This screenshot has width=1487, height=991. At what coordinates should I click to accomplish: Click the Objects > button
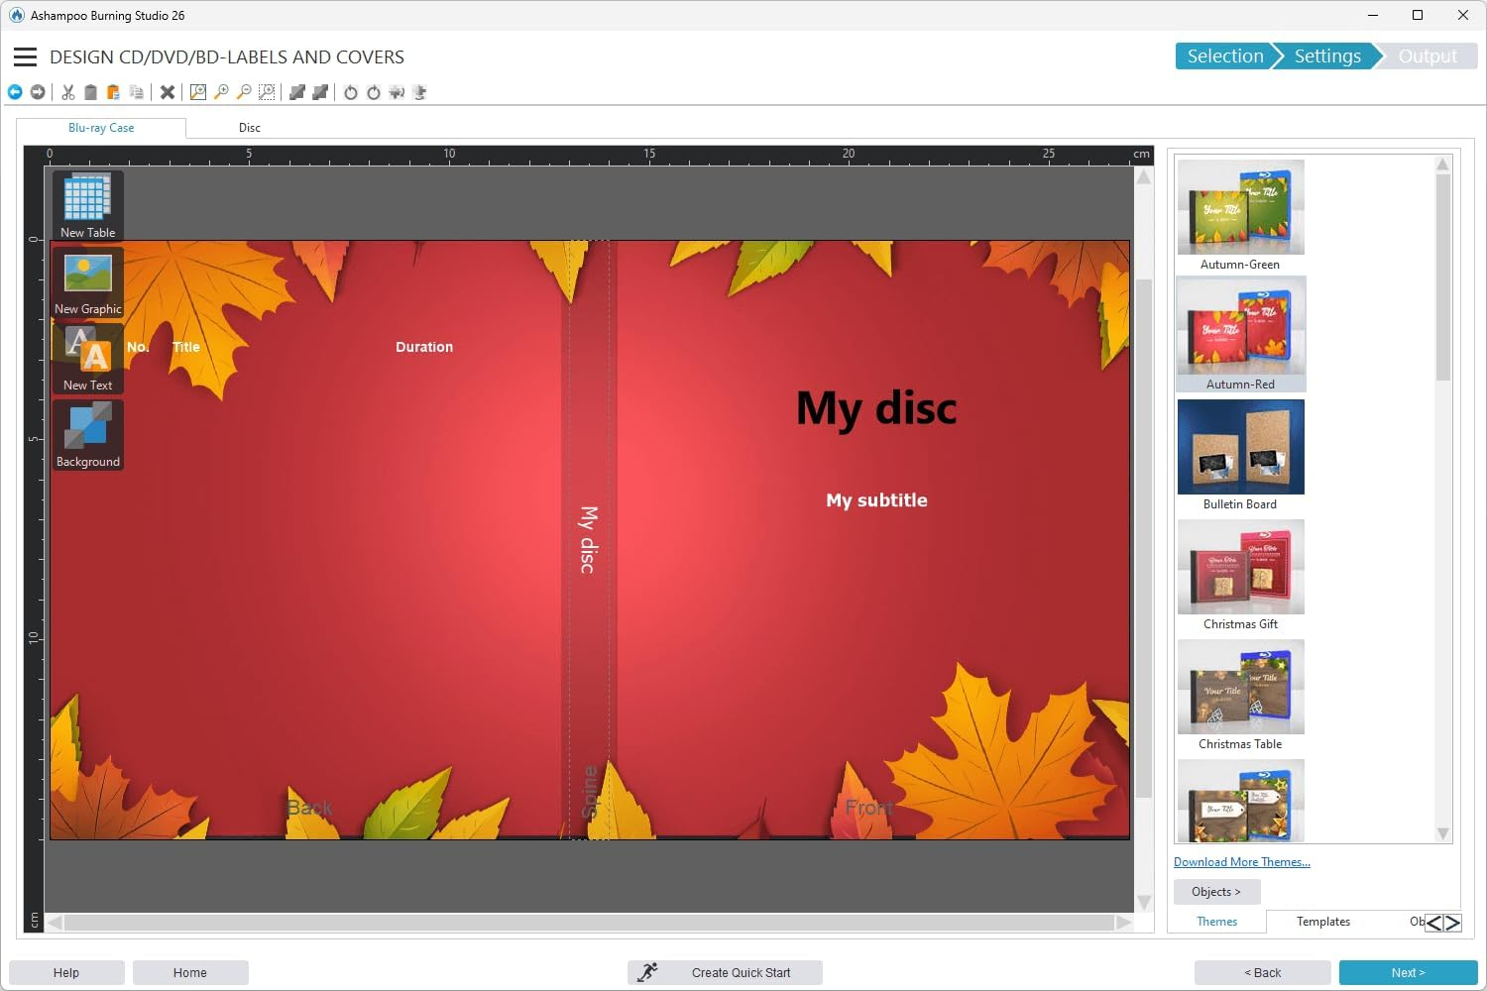click(x=1216, y=891)
